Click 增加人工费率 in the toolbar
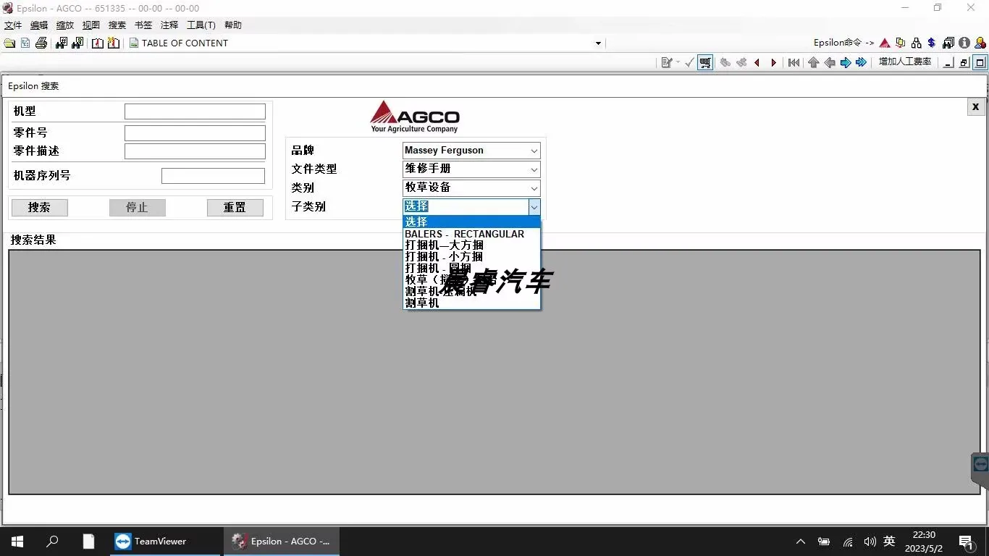This screenshot has width=989, height=556. [x=905, y=62]
